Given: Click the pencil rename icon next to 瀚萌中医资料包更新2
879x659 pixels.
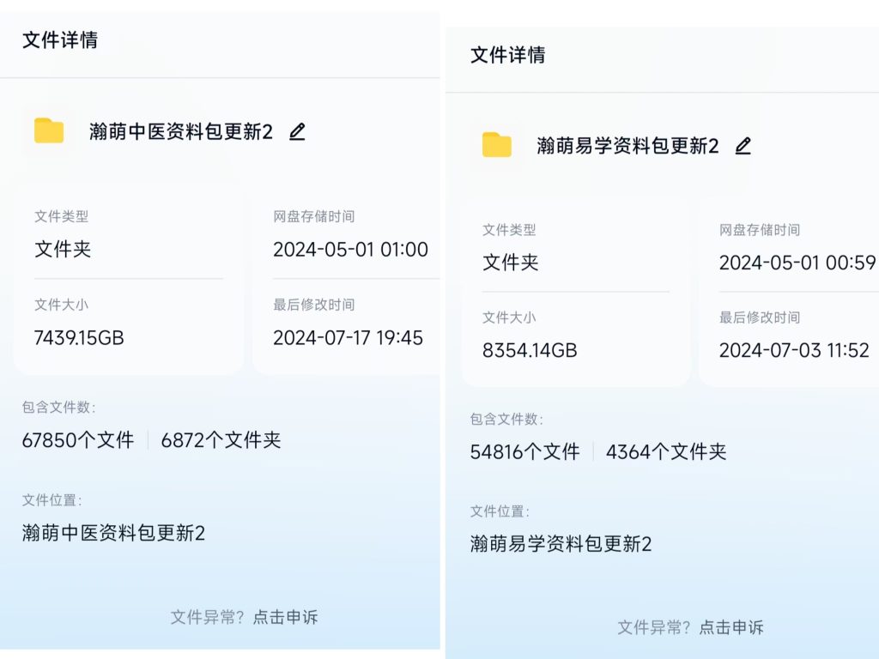Looking at the screenshot, I should 297,131.
